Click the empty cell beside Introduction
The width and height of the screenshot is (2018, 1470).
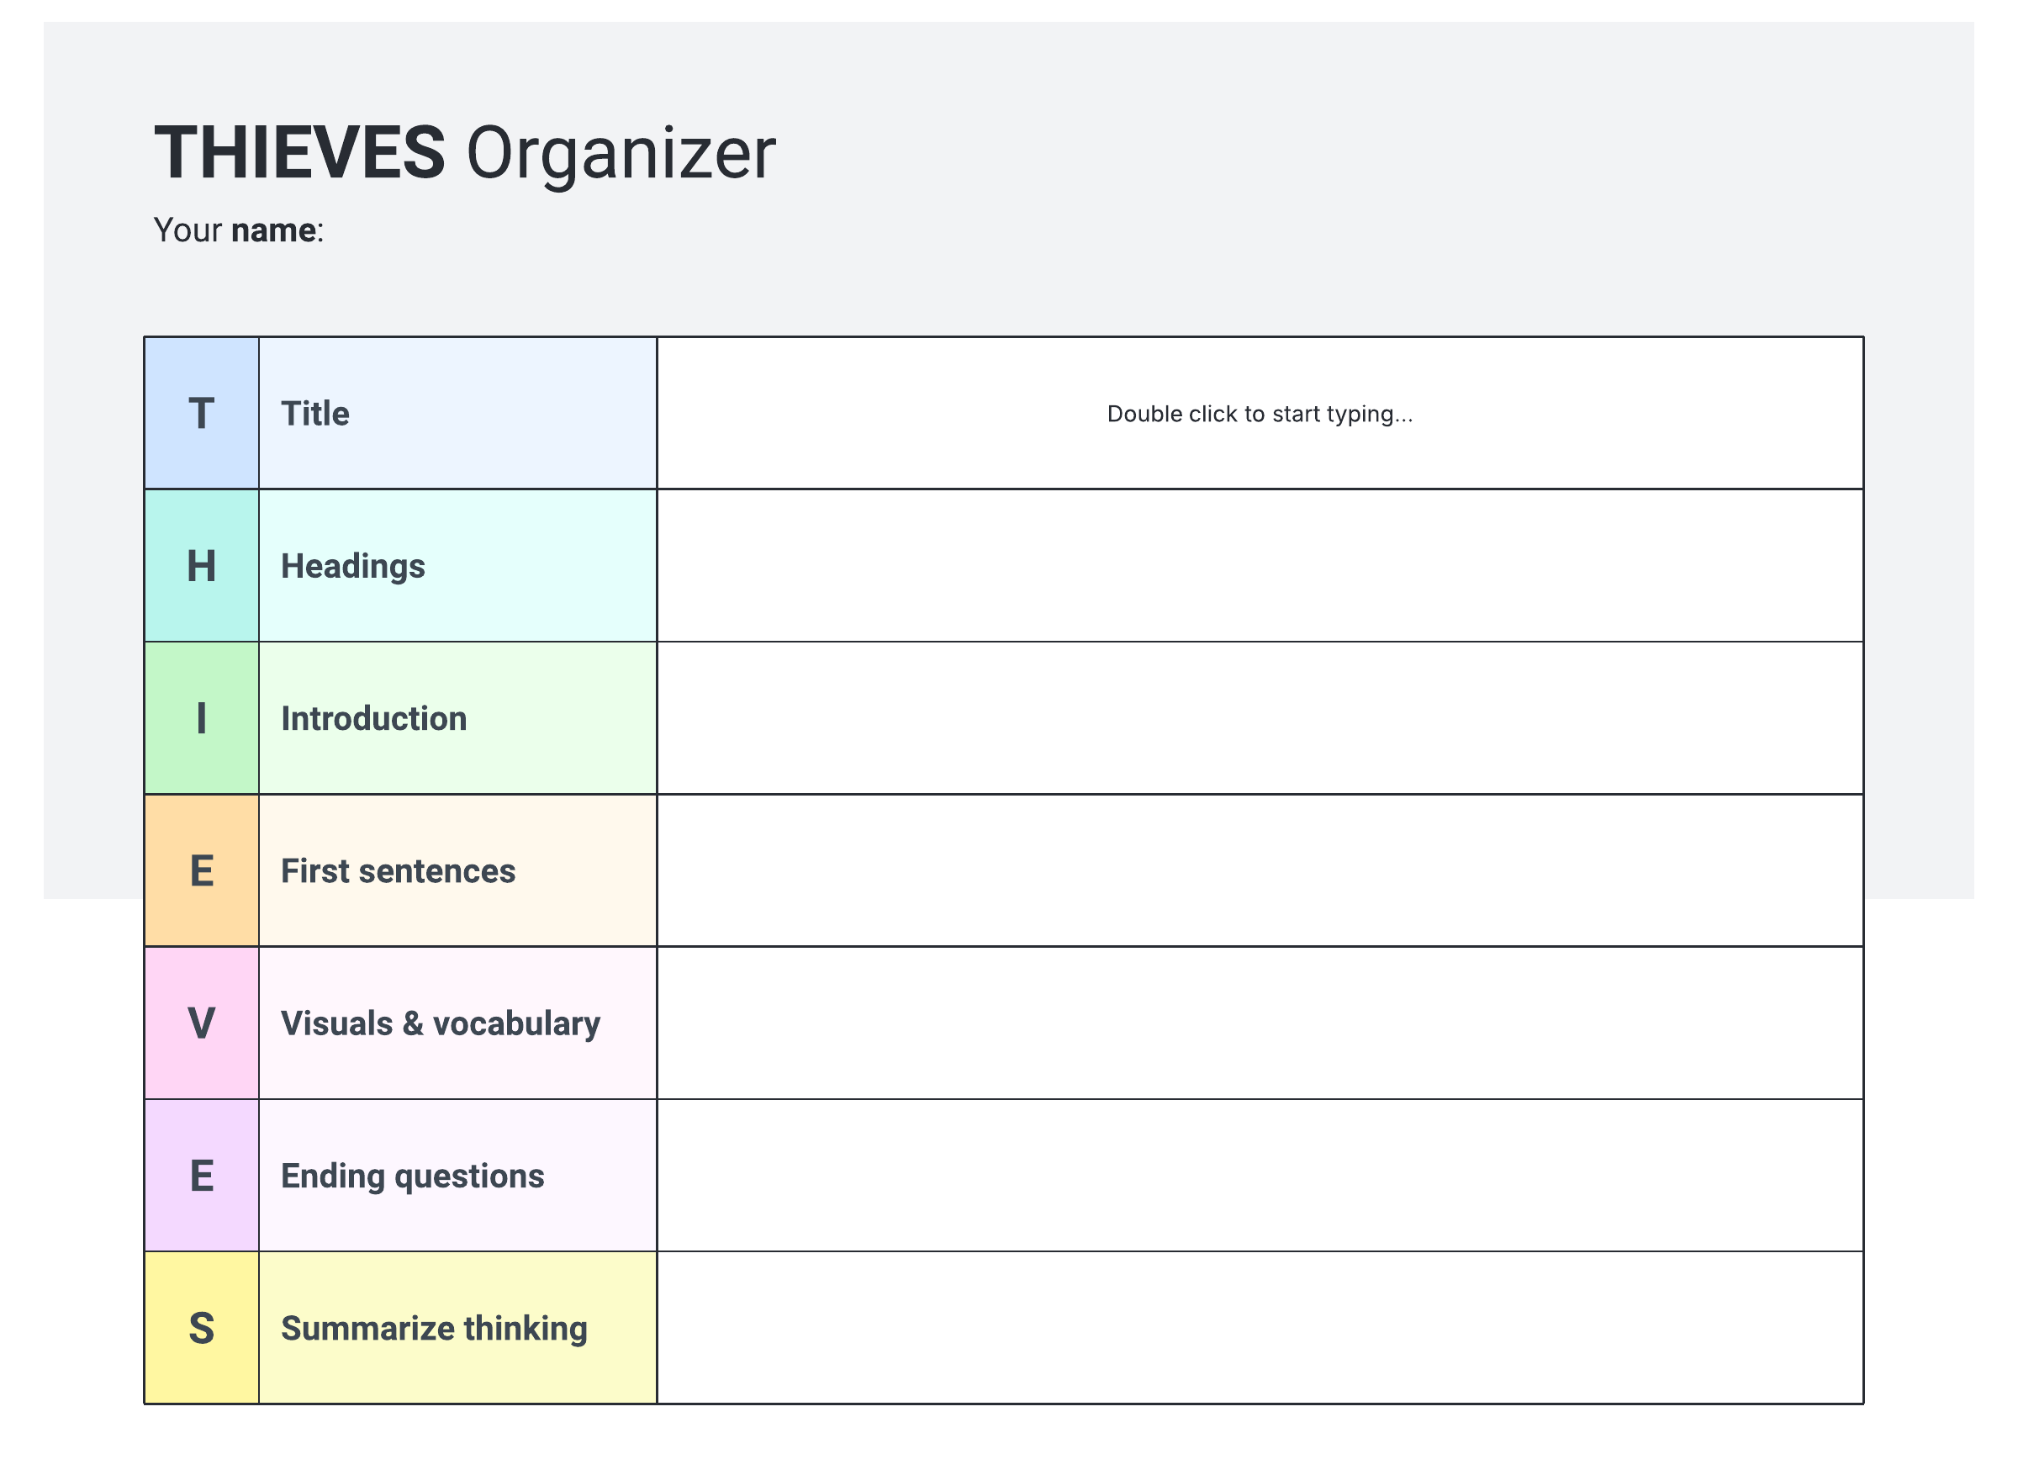[x=1259, y=718]
